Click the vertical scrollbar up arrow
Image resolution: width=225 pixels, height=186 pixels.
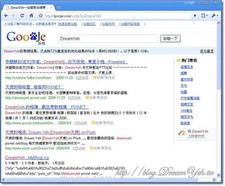point(218,23)
